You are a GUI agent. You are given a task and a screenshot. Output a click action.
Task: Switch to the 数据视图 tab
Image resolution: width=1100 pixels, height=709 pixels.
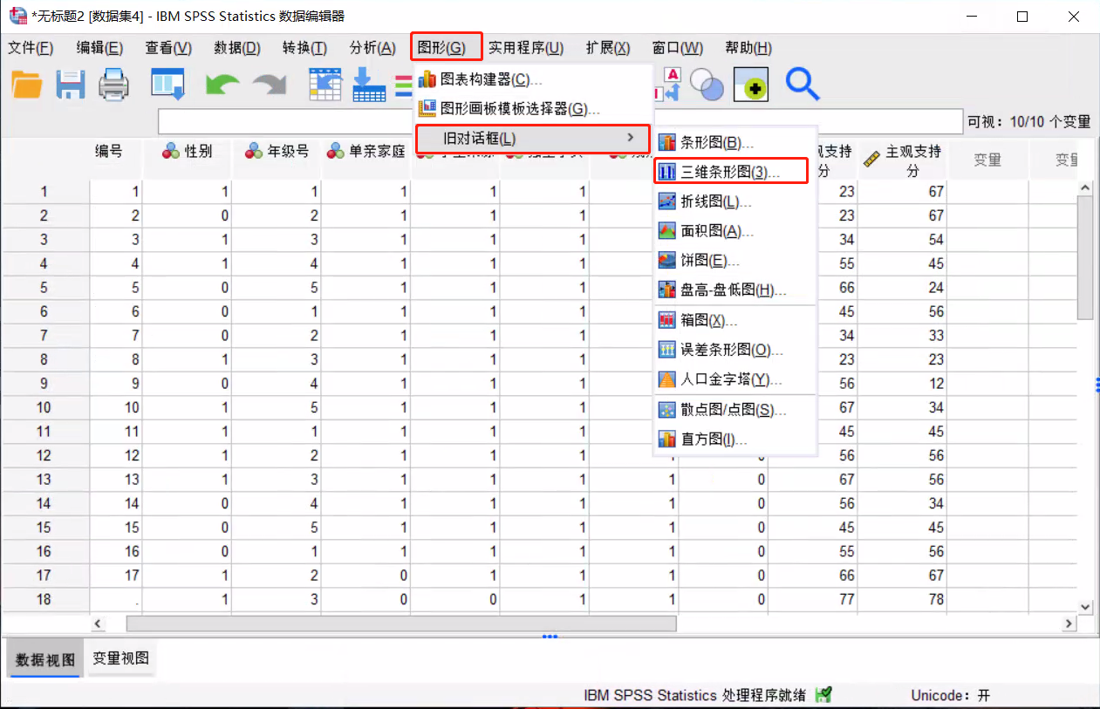(44, 657)
